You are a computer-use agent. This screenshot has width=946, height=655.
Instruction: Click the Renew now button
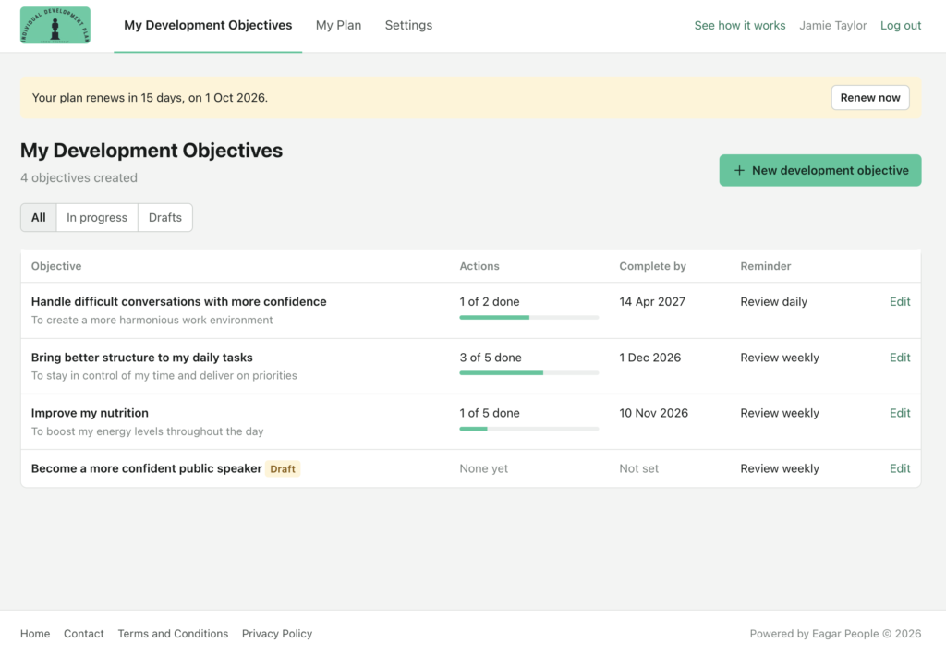click(x=870, y=98)
